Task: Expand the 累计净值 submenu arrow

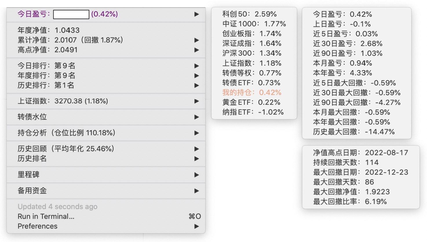Action: point(197,40)
